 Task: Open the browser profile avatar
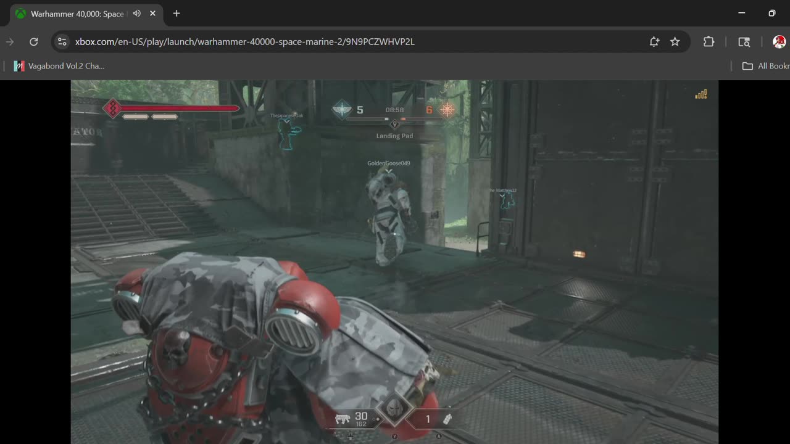(779, 42)
